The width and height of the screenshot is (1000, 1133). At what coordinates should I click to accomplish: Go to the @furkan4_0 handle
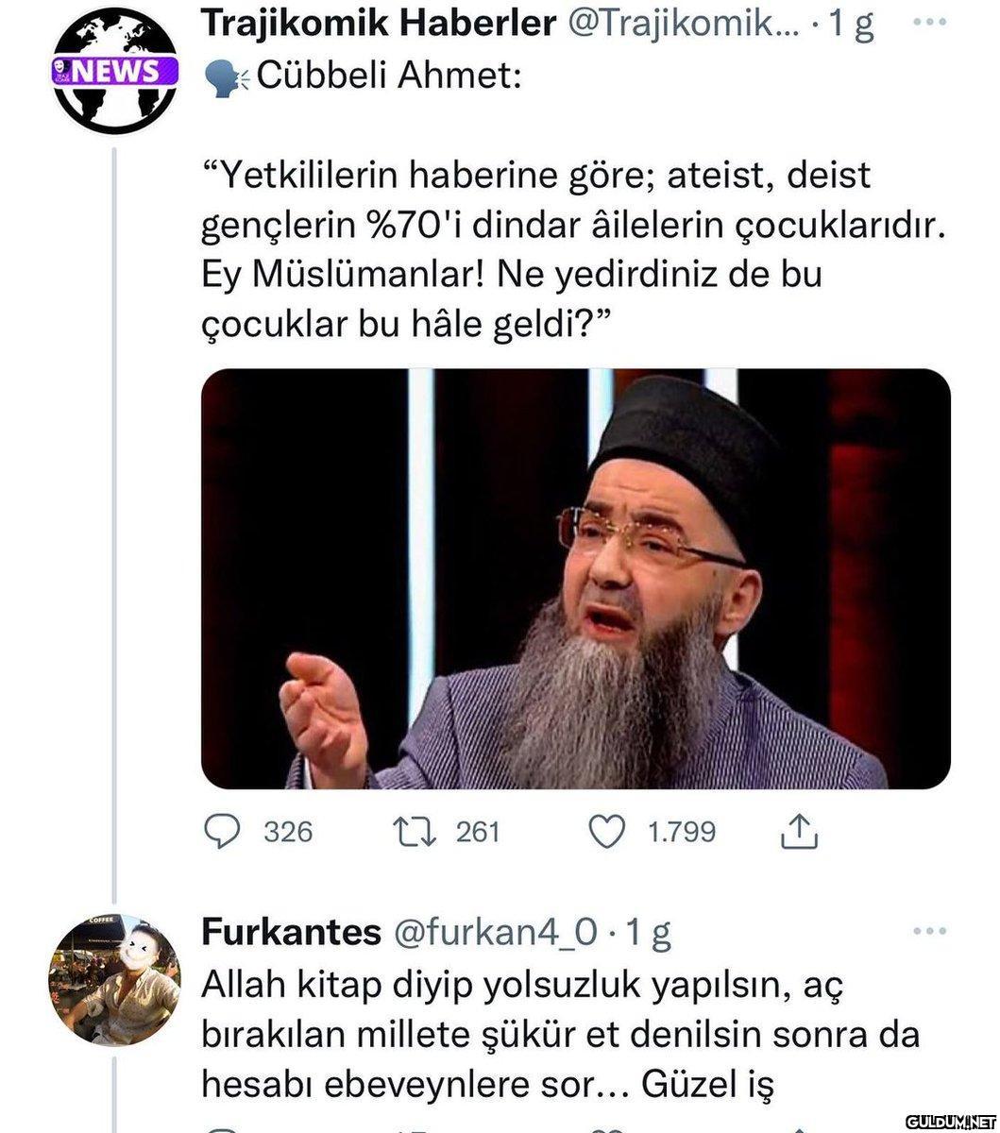click(492, 933)
